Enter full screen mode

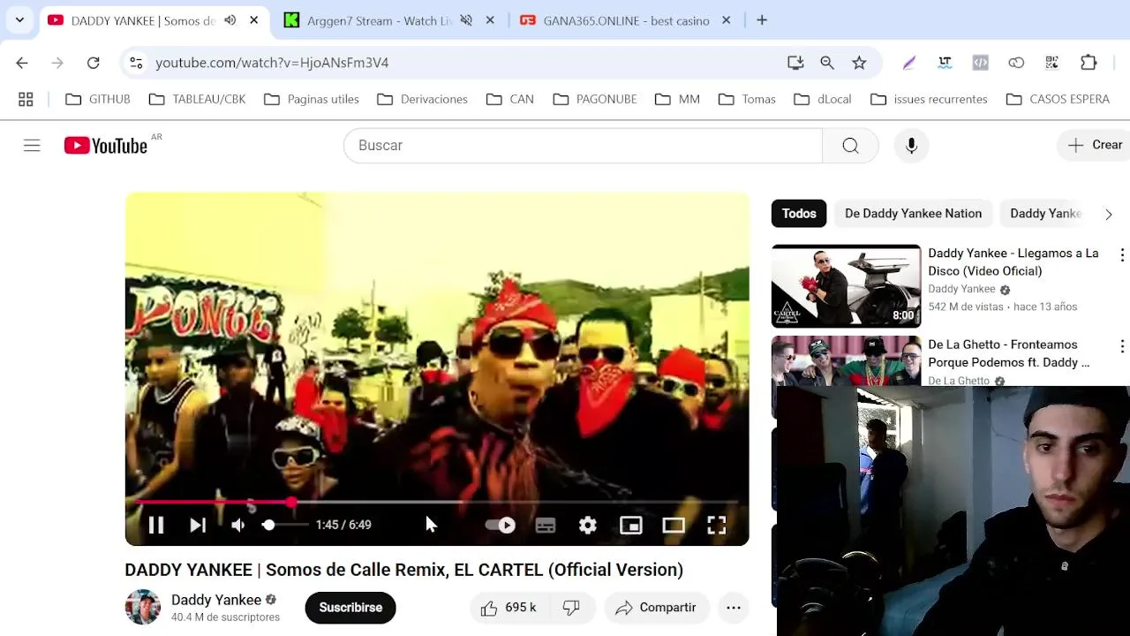point(717,525)
